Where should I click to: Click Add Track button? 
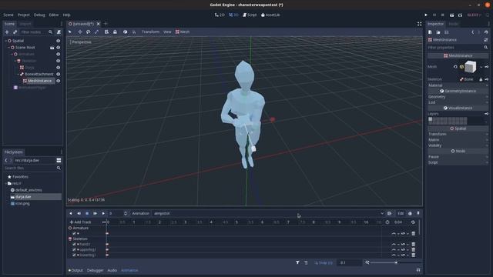click(80, 222)
